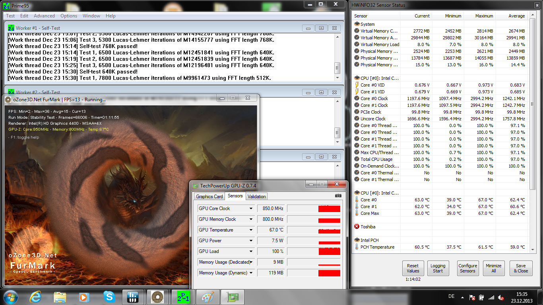Viewport: 543px width, 305px height.
Task: Click the Average column header in HWiNFO
Action: (x=511, y=16)
